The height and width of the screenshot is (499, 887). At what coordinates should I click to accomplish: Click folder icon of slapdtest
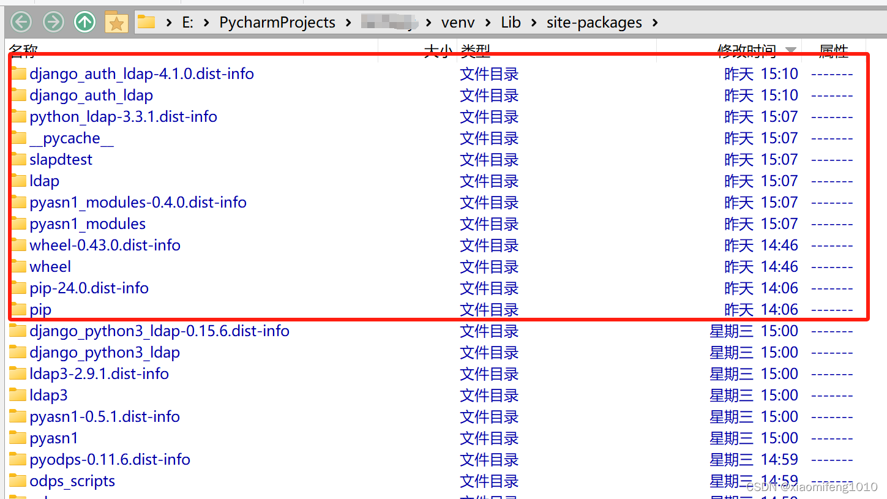(18, 159)
